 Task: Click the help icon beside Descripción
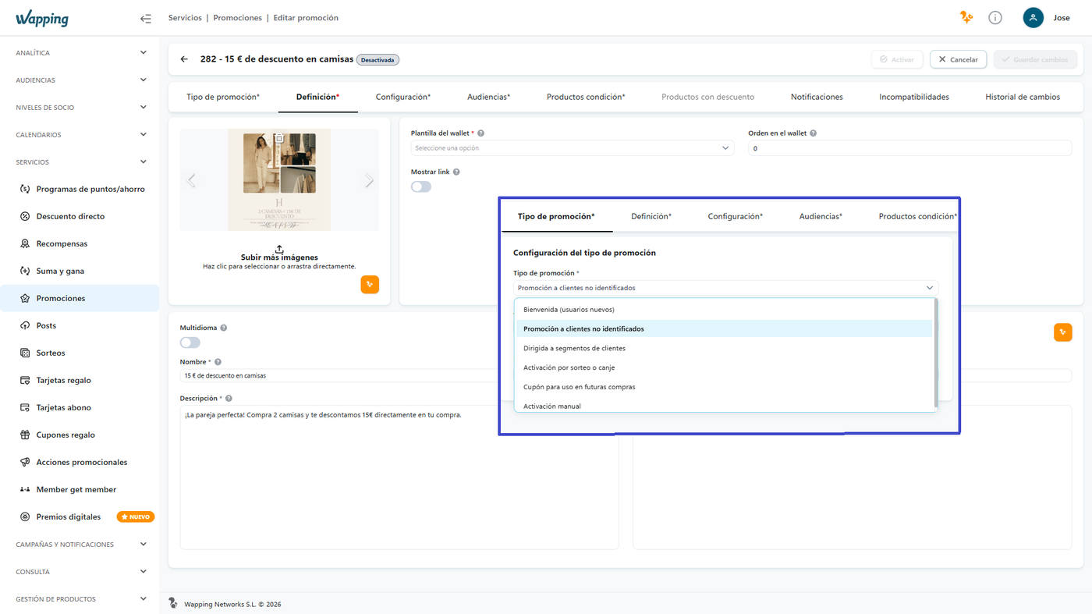(229, 399)
